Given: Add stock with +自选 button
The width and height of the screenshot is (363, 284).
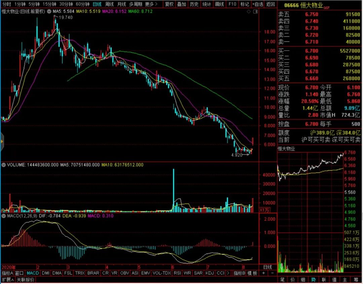Looking at the screenshot, I should click(258, 4).
